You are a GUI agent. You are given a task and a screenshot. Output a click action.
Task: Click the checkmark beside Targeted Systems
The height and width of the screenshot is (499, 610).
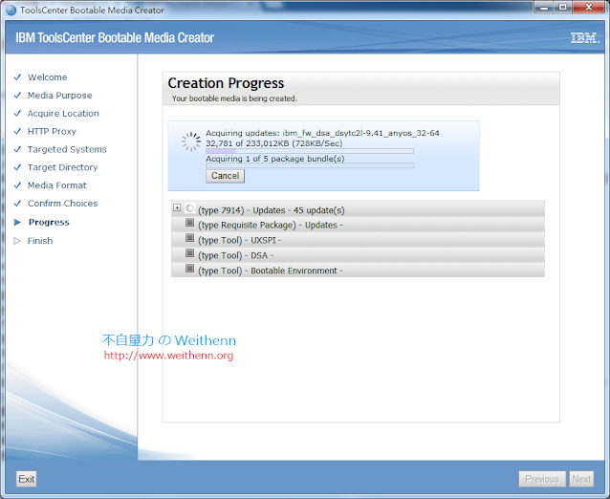[x=17, y=149]
